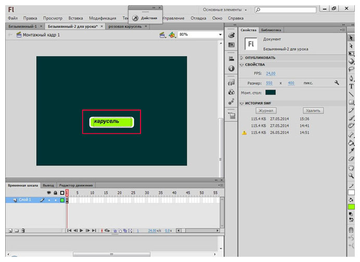
Task: Expand the ОПУБЛИКОВАТЬ section
Action: [242, 58]
